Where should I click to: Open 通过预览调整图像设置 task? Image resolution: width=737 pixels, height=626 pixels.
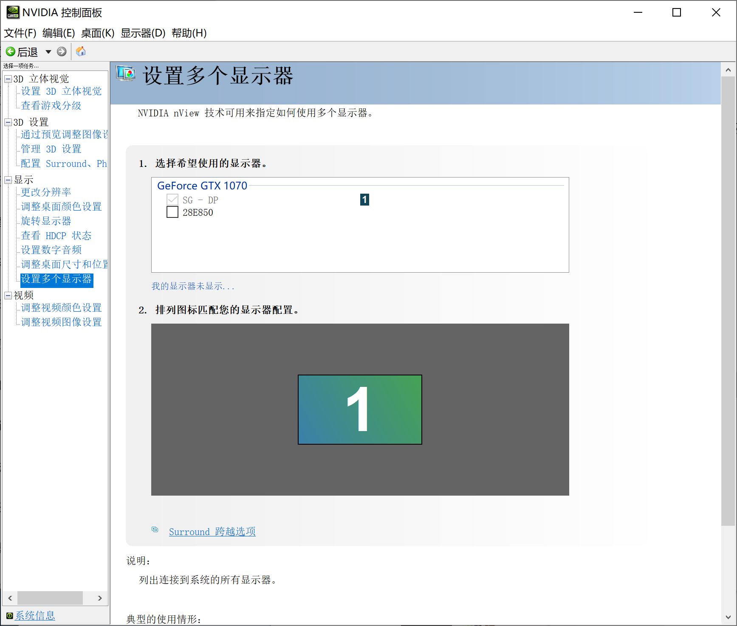(x=64, y=135)
